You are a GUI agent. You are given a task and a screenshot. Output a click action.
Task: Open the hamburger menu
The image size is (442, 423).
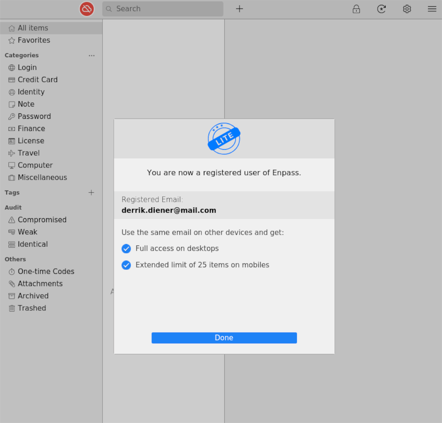tap(432, 9)
